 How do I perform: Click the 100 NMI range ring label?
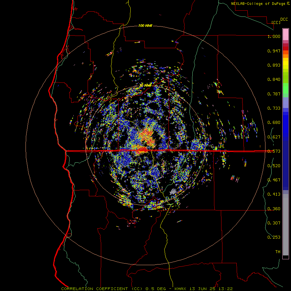click(x=145, y=26)
